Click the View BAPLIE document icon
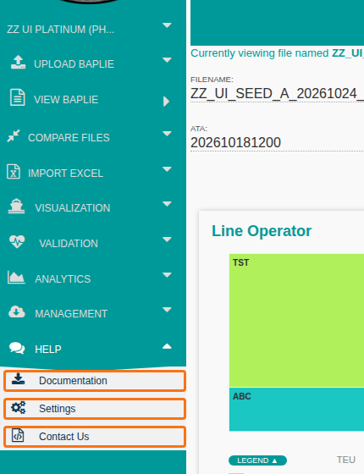 pos(18,97)
